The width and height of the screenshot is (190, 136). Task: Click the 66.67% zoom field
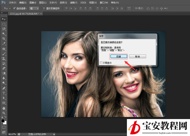12,134
